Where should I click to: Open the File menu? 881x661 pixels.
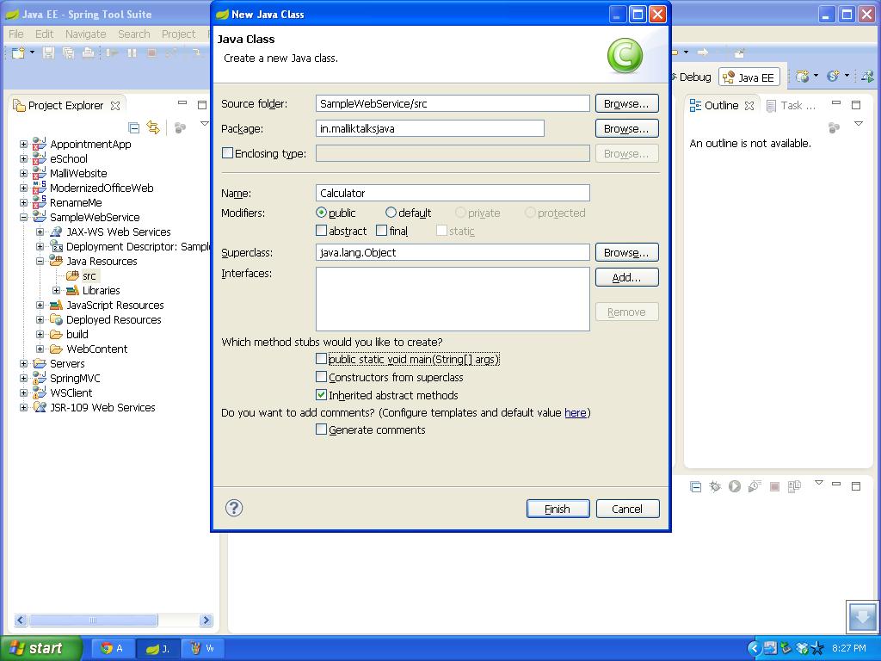tap(15, 34)
